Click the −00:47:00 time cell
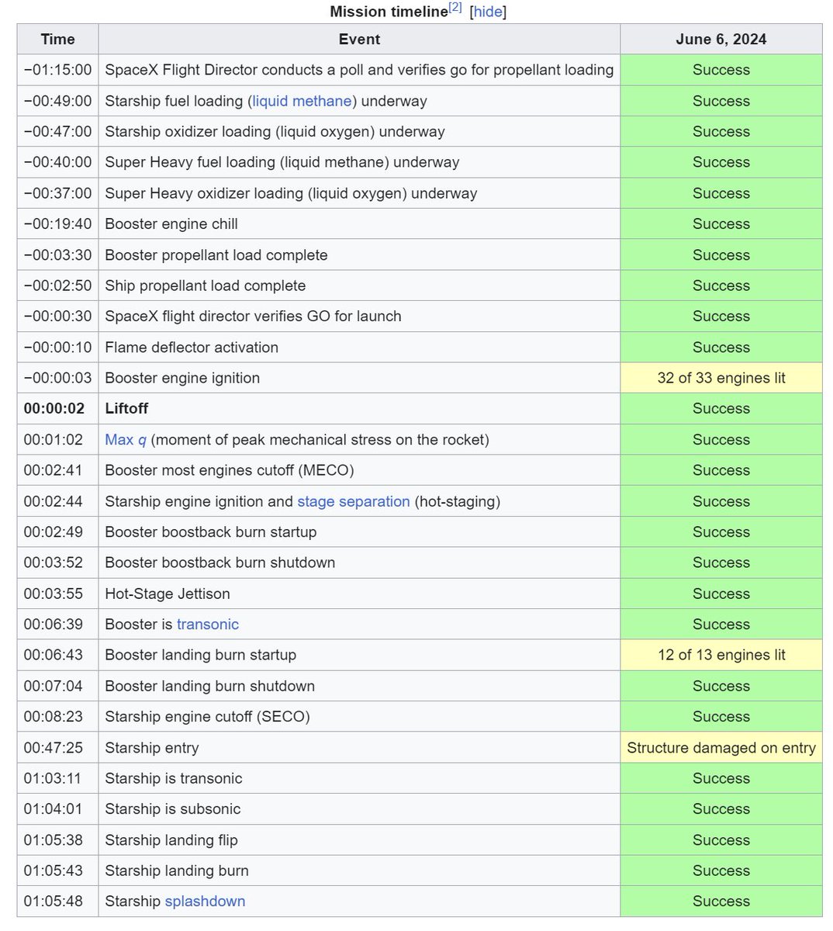The height and width of the screenshot is (931, 833). coord(57,132)
